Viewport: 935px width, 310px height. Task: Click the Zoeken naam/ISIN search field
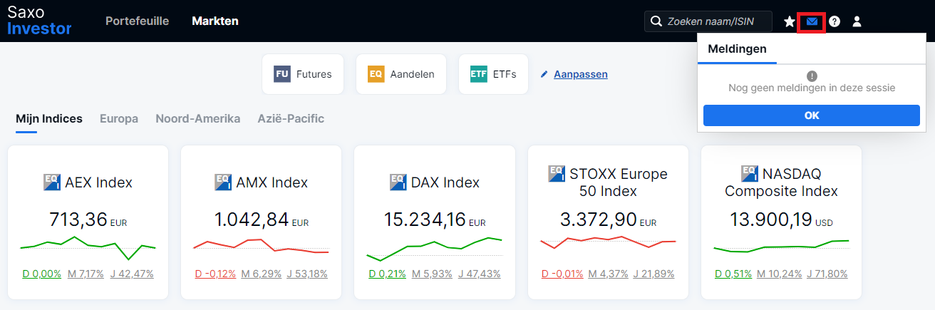point(708,21)
